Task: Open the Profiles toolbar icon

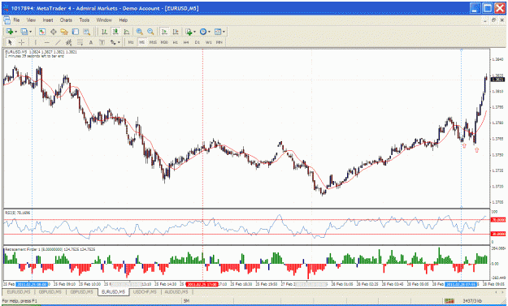Action: coord(24,32)
